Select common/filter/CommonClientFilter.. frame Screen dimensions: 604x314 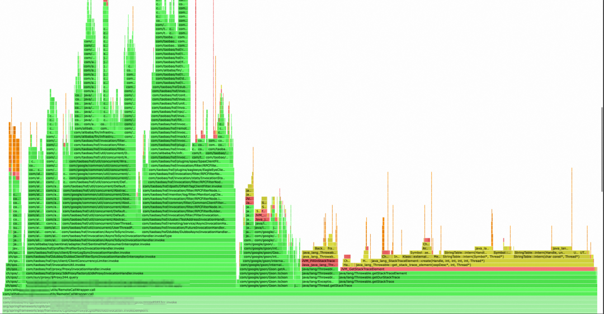point(188,202)
